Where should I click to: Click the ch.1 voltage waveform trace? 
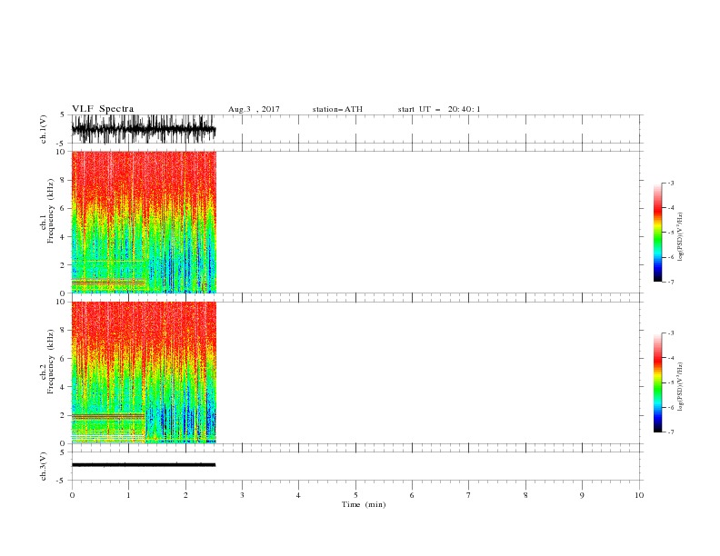(144, 129)
